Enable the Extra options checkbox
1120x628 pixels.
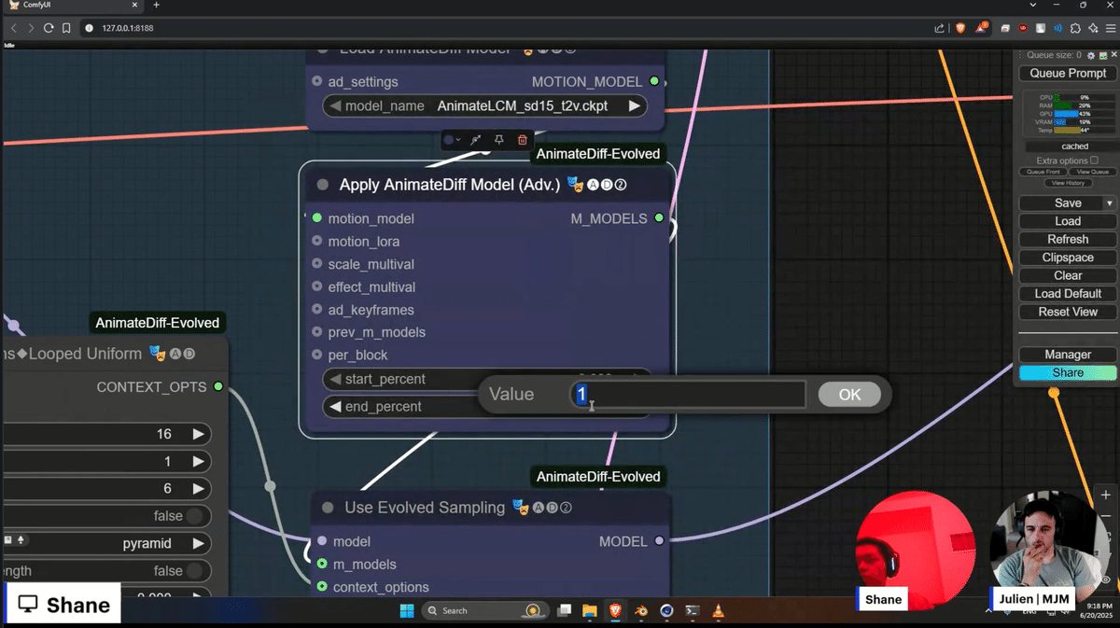[x=1095, y=160]
